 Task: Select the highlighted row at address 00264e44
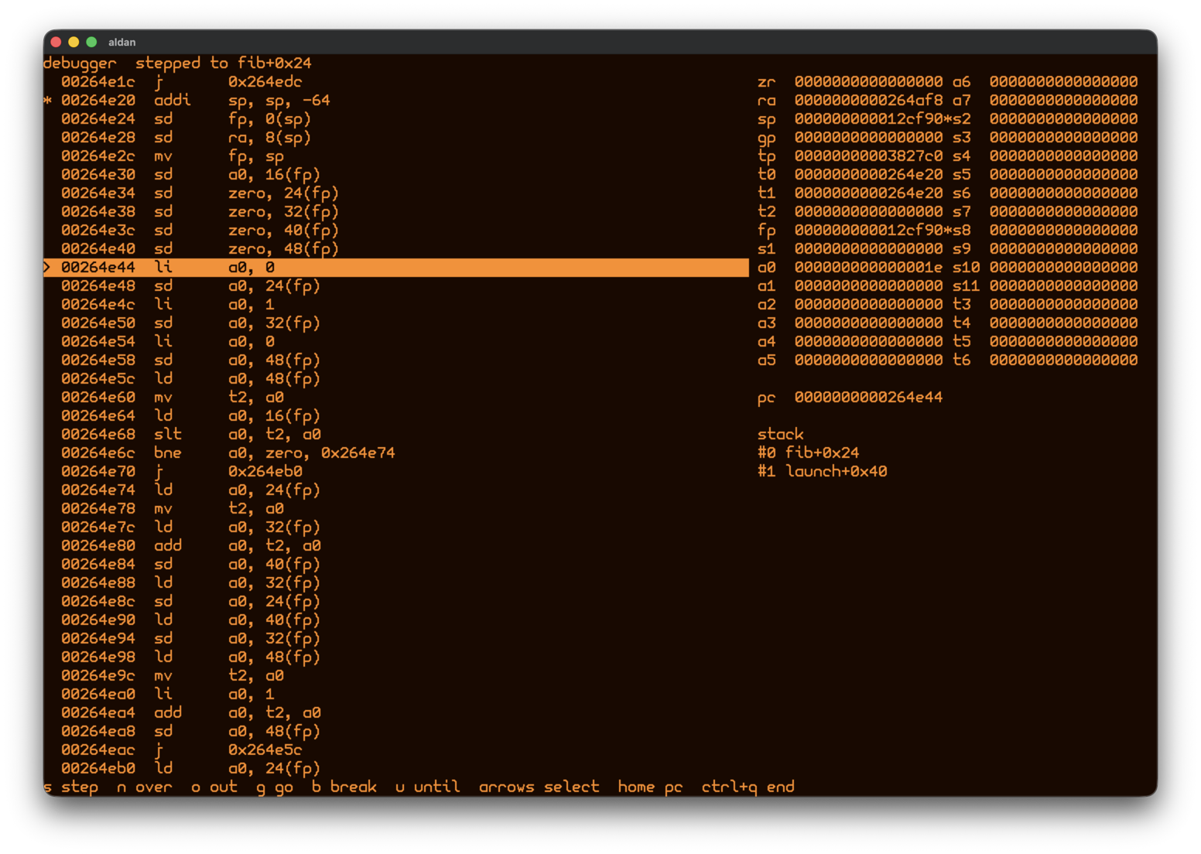(x=396, y=268)
